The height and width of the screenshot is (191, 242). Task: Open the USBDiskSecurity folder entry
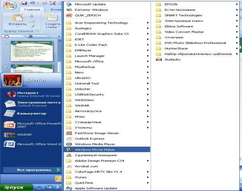[107, 95]
